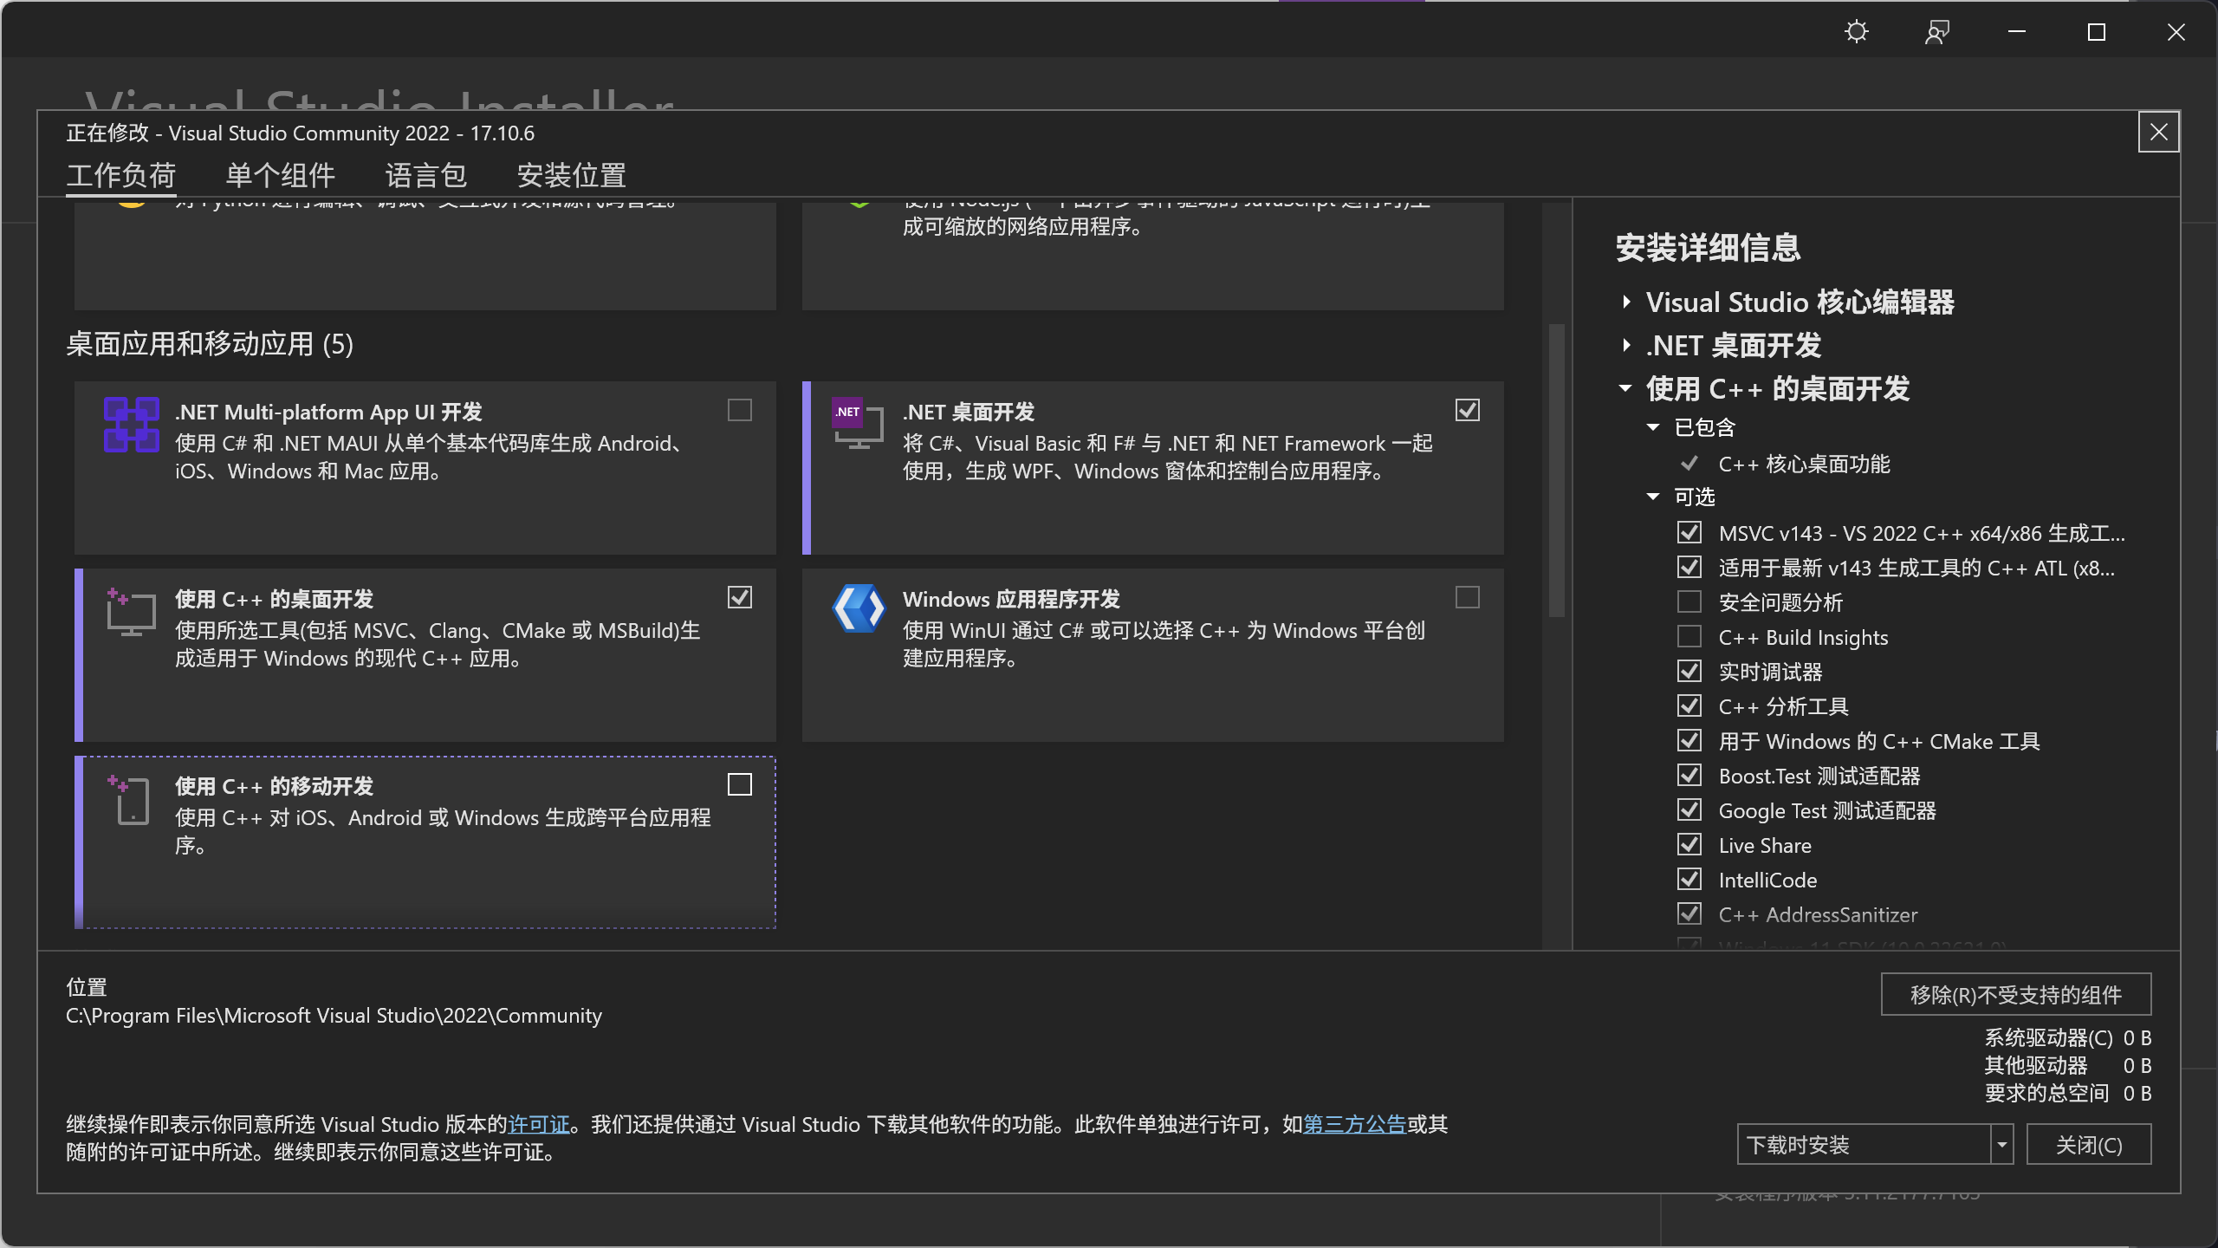Collapse the 已包含 section

(1653, 427)
